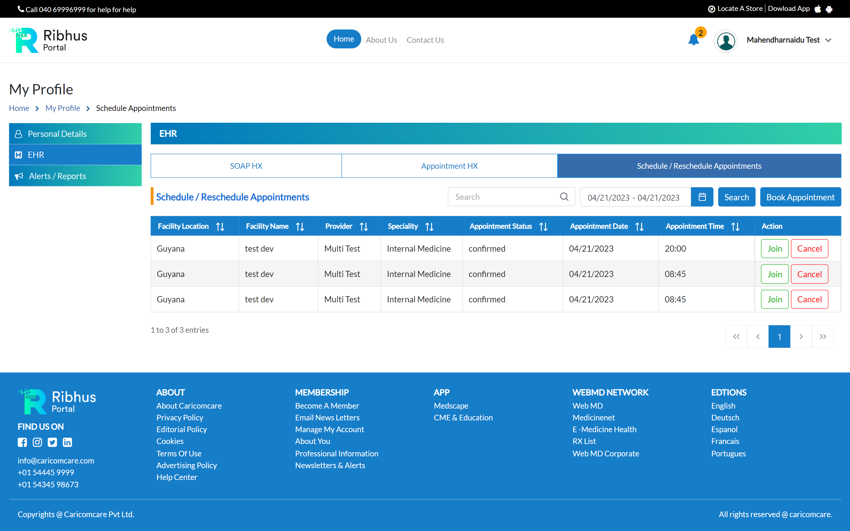The width and height of the screenshot is (850, 531).
Task: Open LinkedIn icon in footer
Action: (67, 442)
